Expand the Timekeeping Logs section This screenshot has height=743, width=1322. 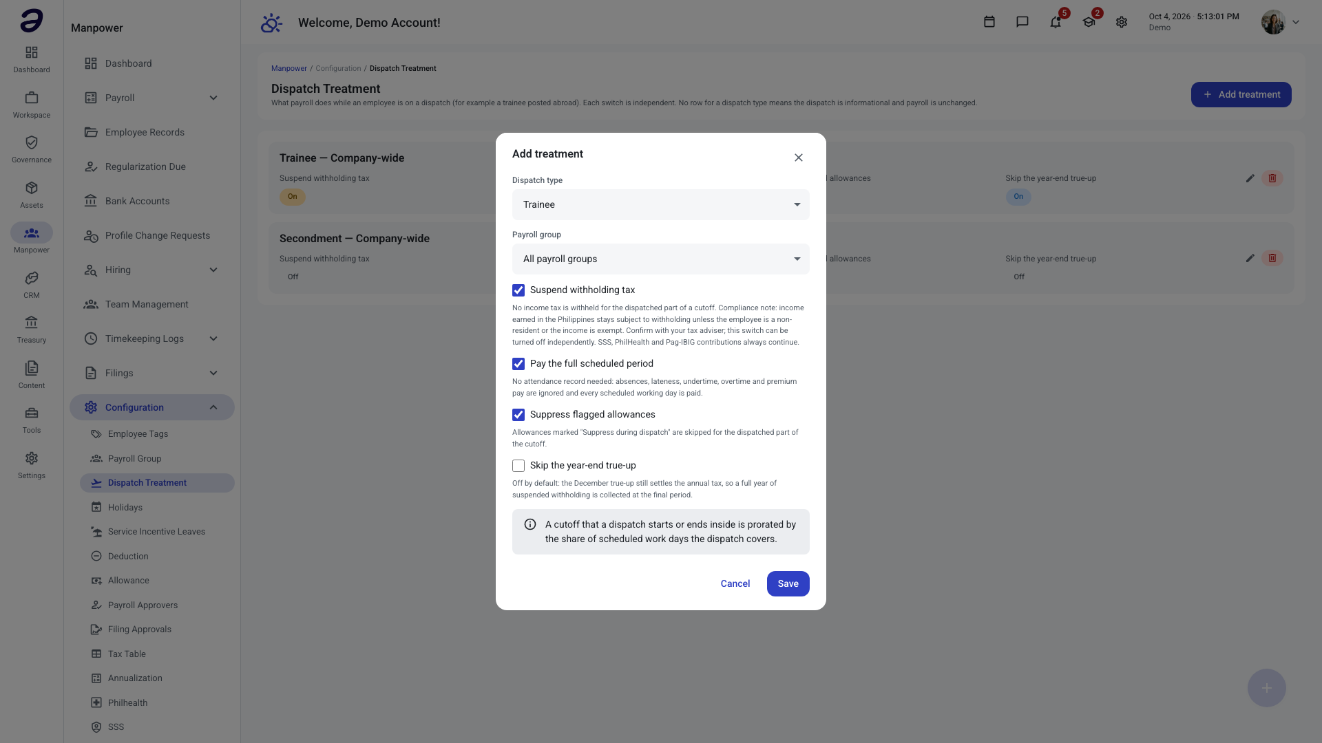tap(151, 338)
